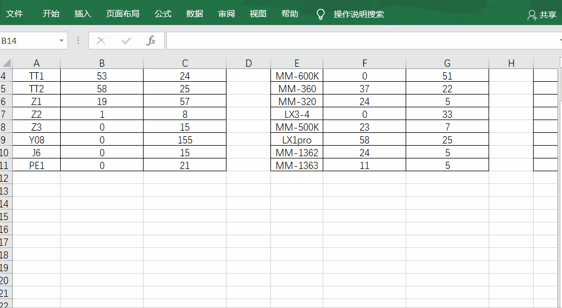The height and width of the screenshot is (308, 562).
Task: Expand the formula bar using right-edge arrow
Action: [x=559, y=41]
